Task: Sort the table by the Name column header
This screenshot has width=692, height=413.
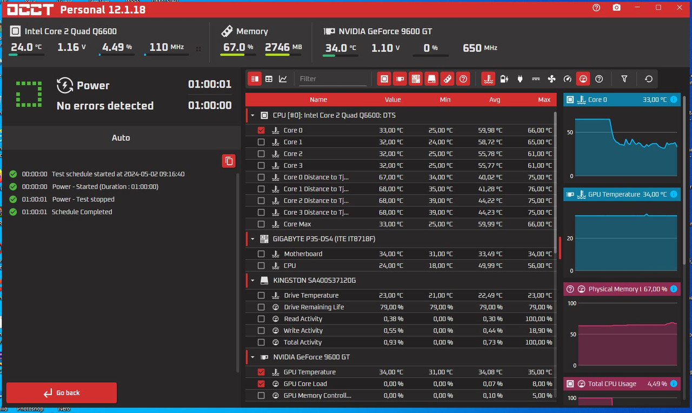Action: [x=318, y=99]
